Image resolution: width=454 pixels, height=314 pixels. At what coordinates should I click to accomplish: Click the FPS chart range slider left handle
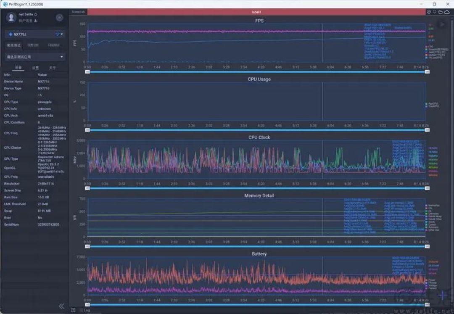pyautogui.click(x=87, y=72)
